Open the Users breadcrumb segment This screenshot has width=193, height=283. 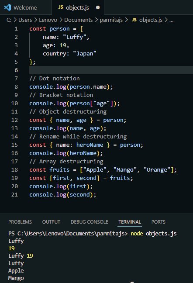point(25,20)
